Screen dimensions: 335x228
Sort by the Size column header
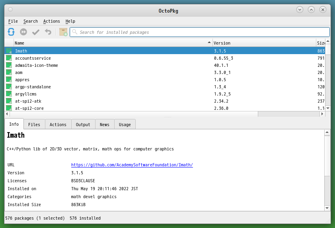coord(321,43)
